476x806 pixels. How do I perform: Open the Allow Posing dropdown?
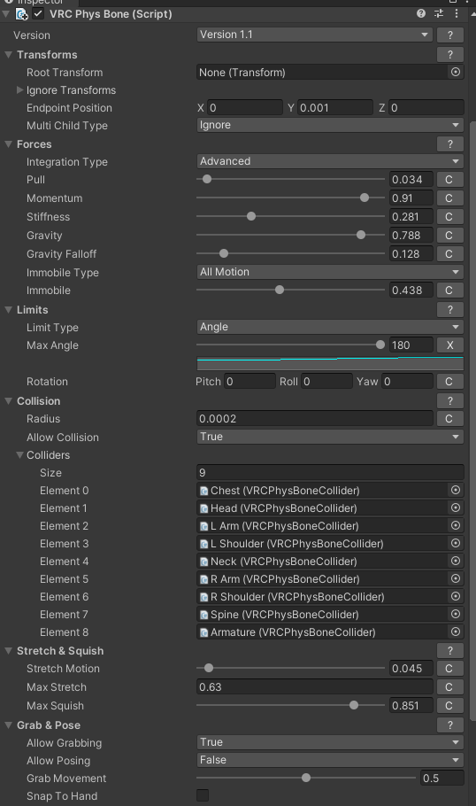click(x=330, y=760)
